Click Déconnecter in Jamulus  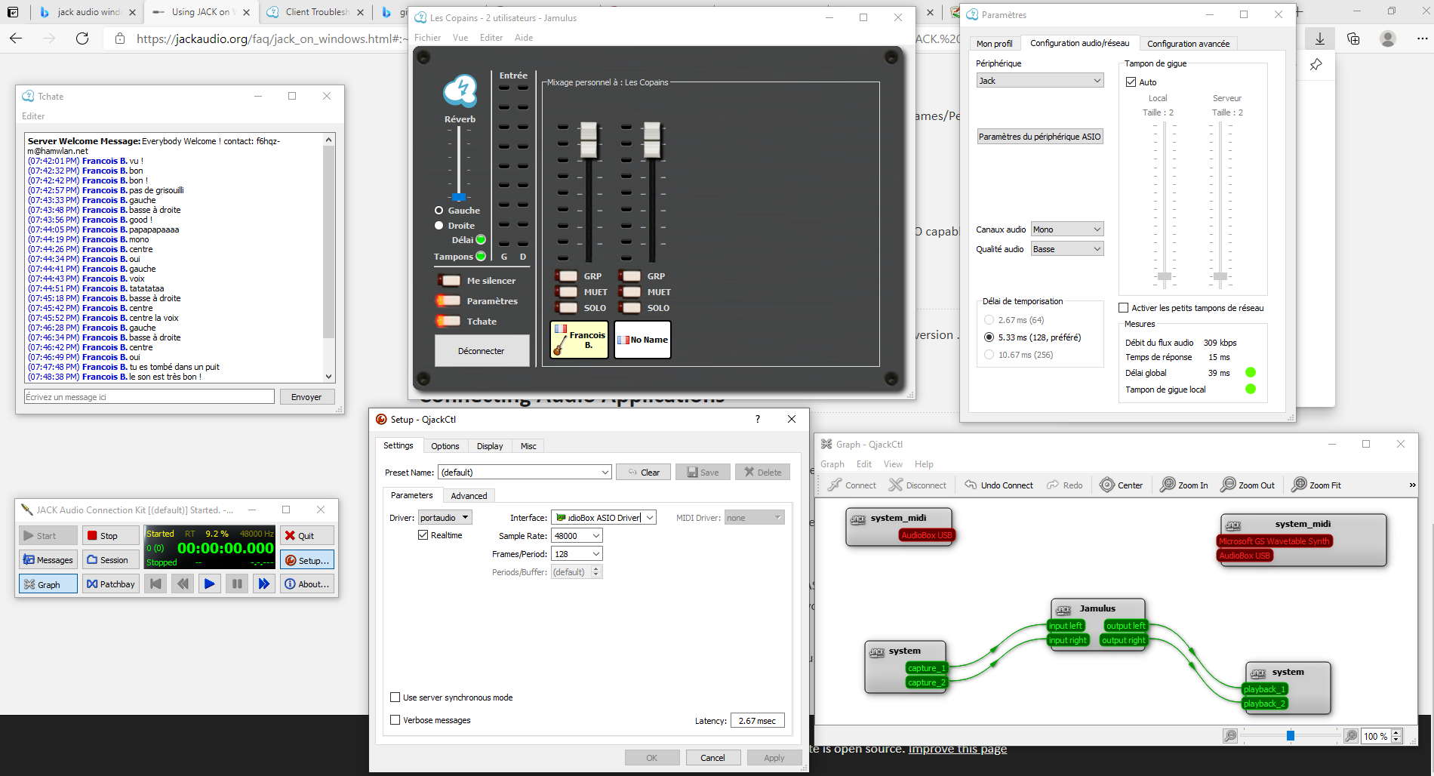482,350
